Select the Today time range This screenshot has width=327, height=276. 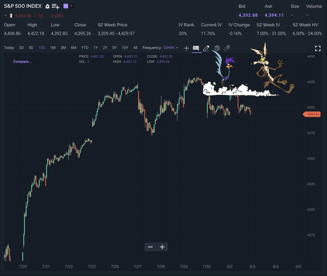click(9, 48)
